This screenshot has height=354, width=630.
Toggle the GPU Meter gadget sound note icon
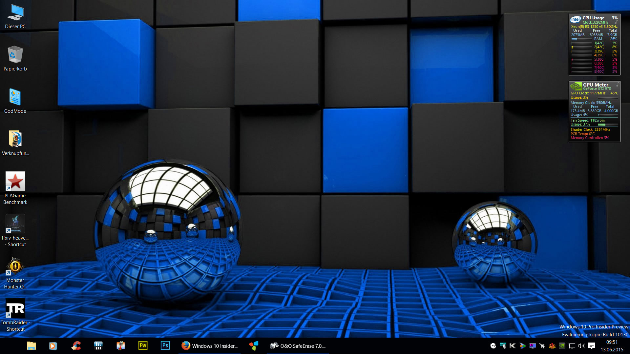click(618, 85)
